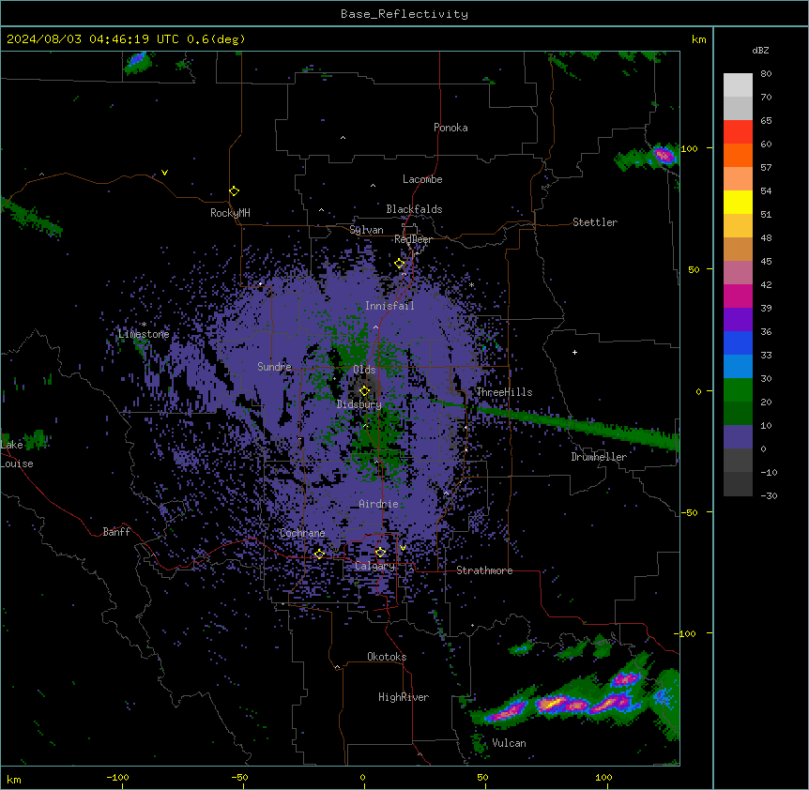Click the Vulcan city label
Viewport: 809px width, 790px height.
point(509,743)
